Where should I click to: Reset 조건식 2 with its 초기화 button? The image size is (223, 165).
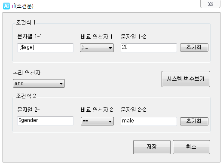point(194,121)
